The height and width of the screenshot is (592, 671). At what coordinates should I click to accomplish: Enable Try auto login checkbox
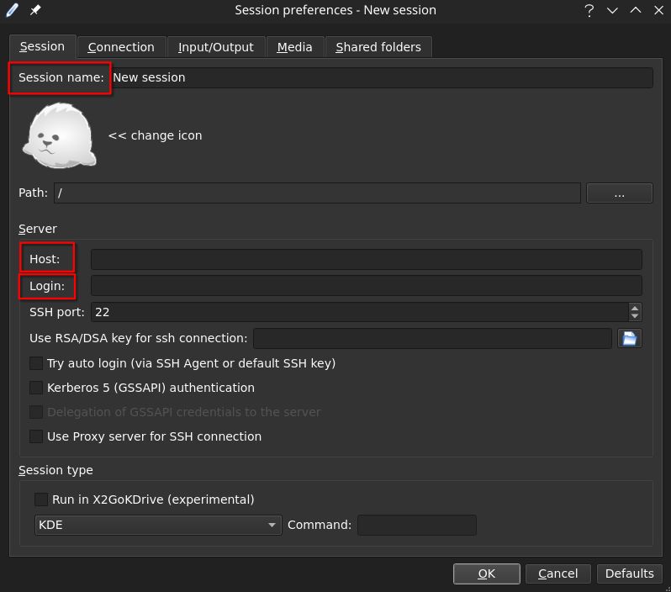(36, 363)
